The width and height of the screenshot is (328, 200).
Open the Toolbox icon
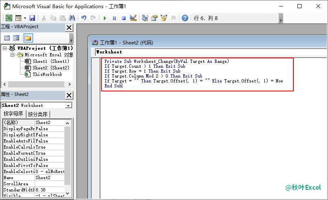pyautogui.click(x=173, y=18)
